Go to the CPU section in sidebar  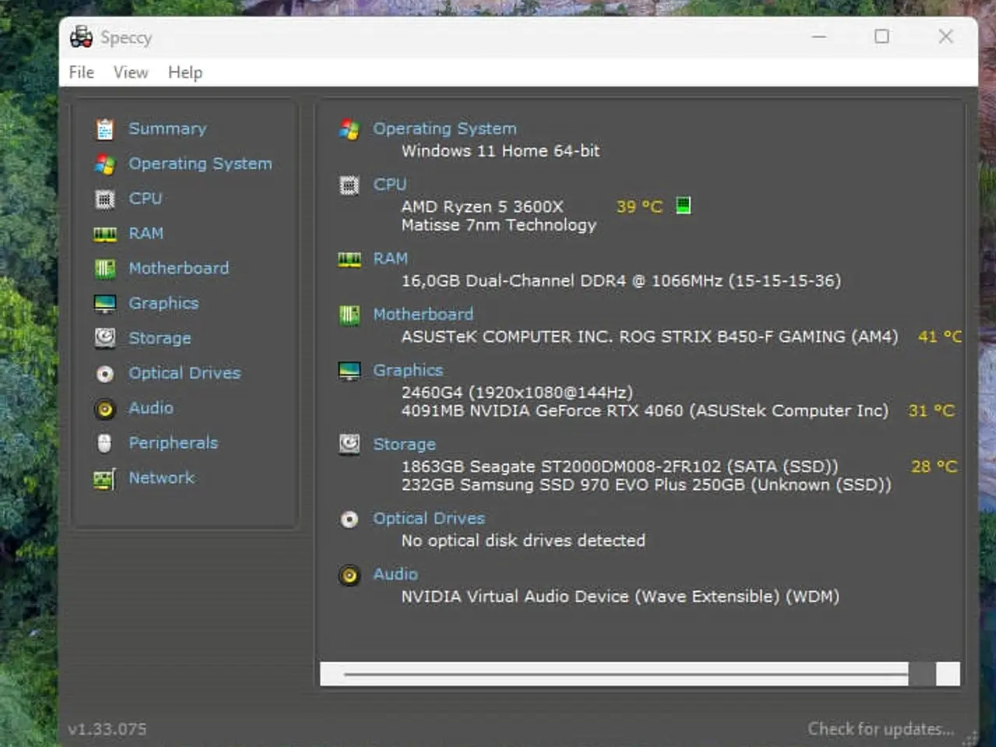click(146, 198)
